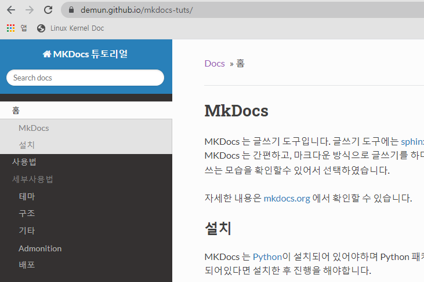424x282 pixels.
Task: Click the Linux Kernel Doc globe icon
Action: pyautogui.click(x=41, y=28)
